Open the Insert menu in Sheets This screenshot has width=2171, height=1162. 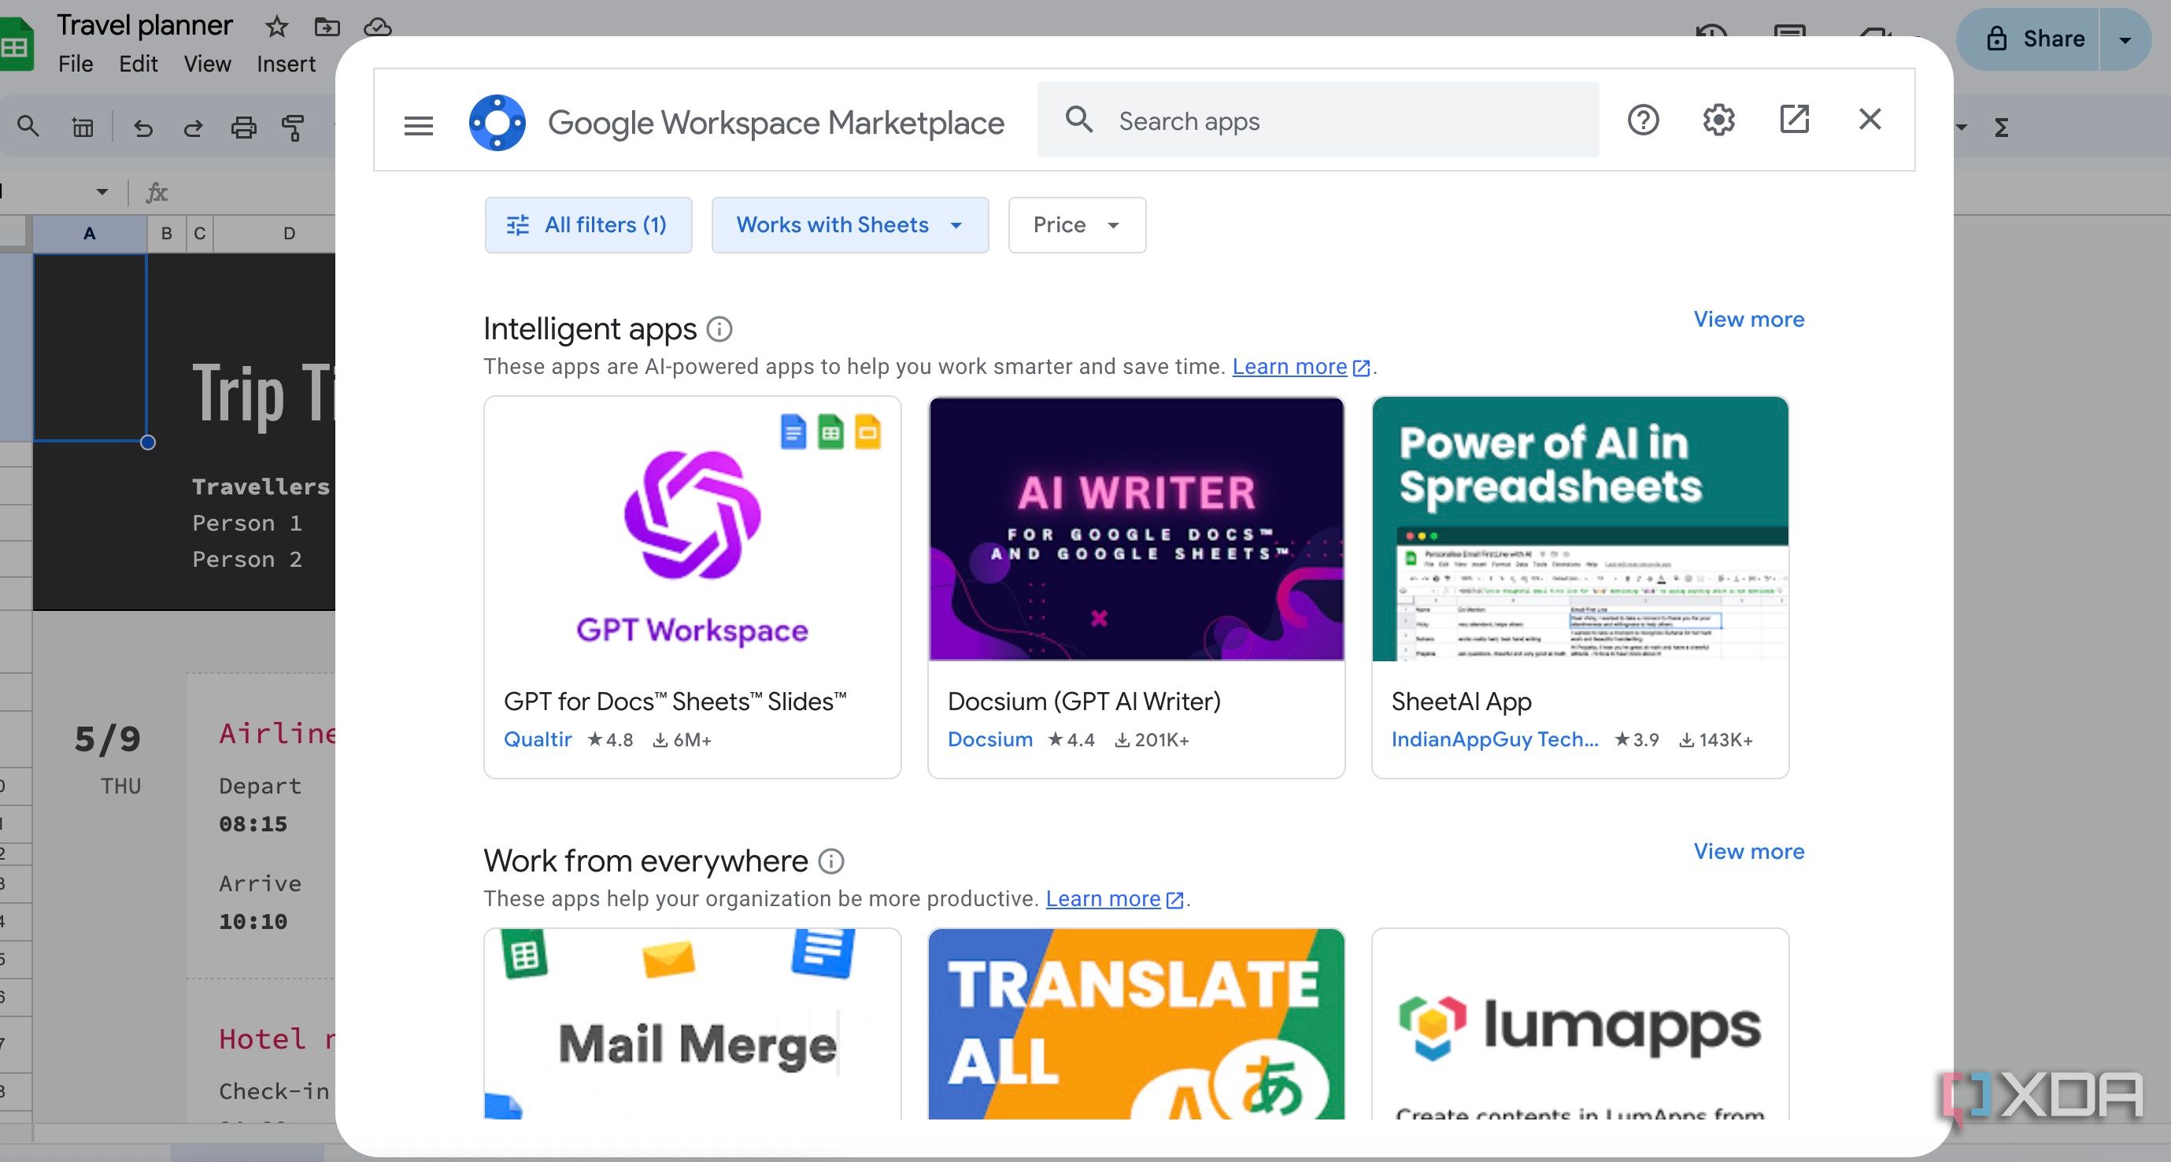[x=286, y=64]
